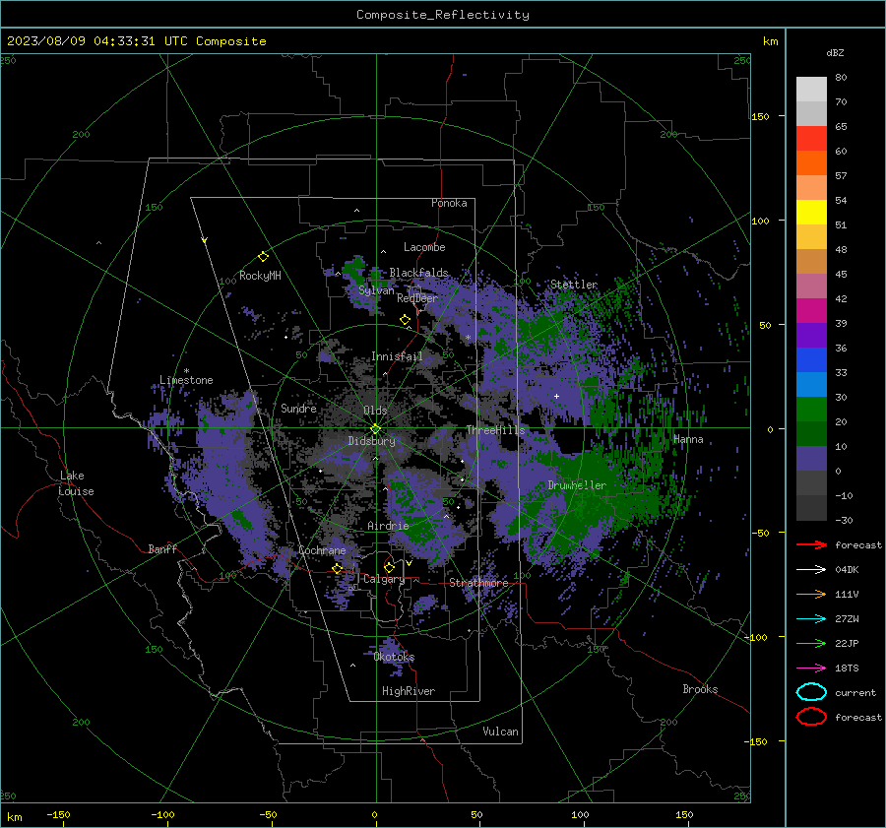Image resolution: width=886 pixels, height=828 pixels.
Task: Click the Calgary city label
Action: (384, 579)
